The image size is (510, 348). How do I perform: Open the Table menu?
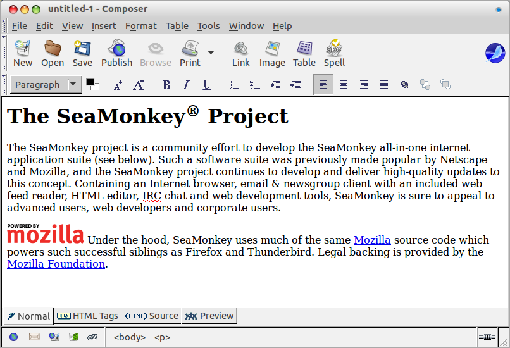pyautogui.click(x=177, y=26)
